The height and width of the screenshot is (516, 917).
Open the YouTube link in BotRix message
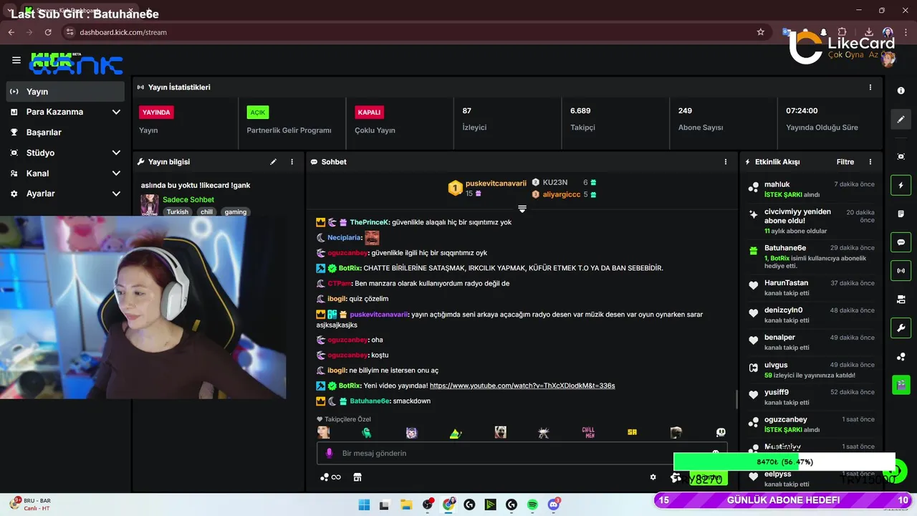522,386
